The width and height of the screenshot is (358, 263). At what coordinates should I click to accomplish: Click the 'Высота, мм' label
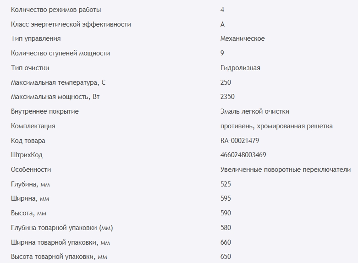(x=28, y=213)
